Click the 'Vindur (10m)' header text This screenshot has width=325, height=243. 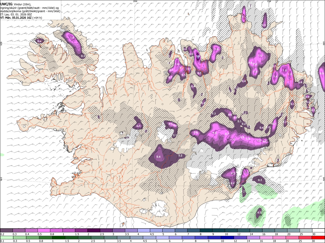(22, 4)
